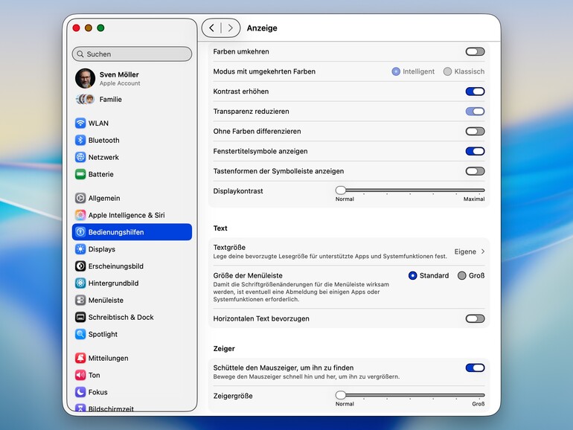The image size is (573, 430).
Task: Open Bluetooth settings pane
Action: [132, 141]
